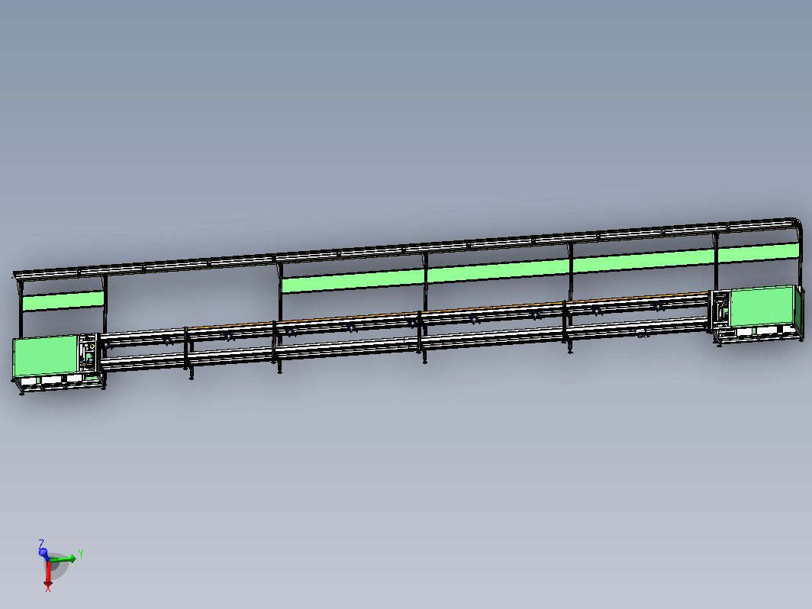Viewport: 812px width, 609px height.
Task: Click the Z label on orientation triad
Action: 41,543
